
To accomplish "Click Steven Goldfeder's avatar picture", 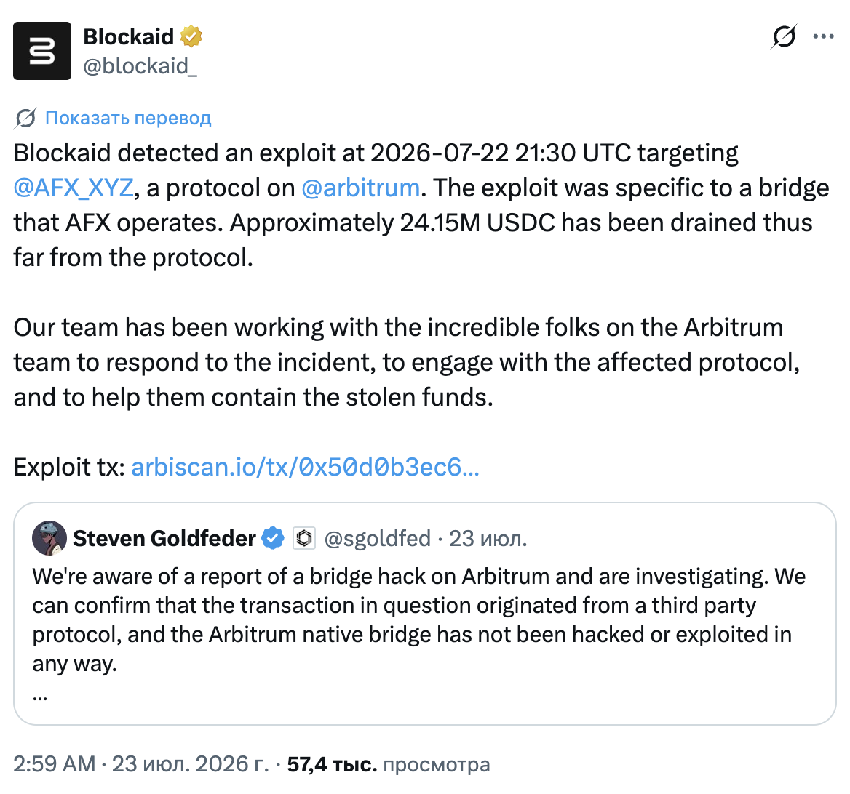I will 49,538.
